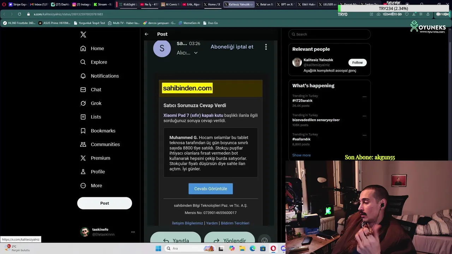Open Kalitesiz Yalnızlık profile name link
452x254 pixels.
318,60
